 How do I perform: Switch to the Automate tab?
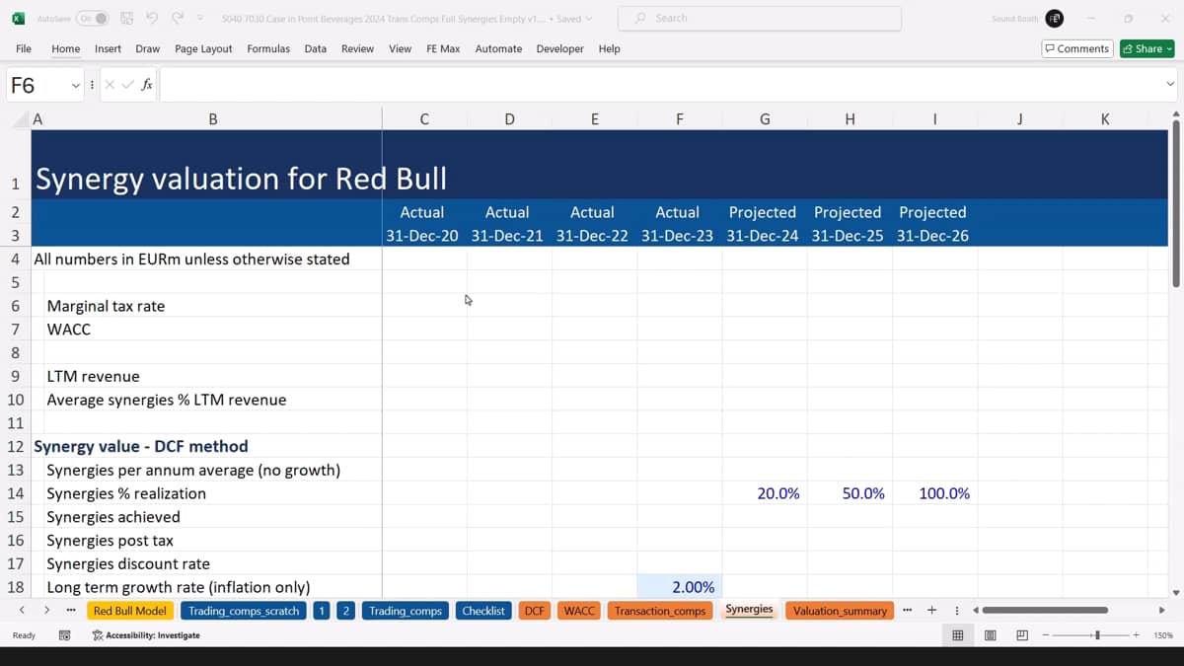pos(498,48)
